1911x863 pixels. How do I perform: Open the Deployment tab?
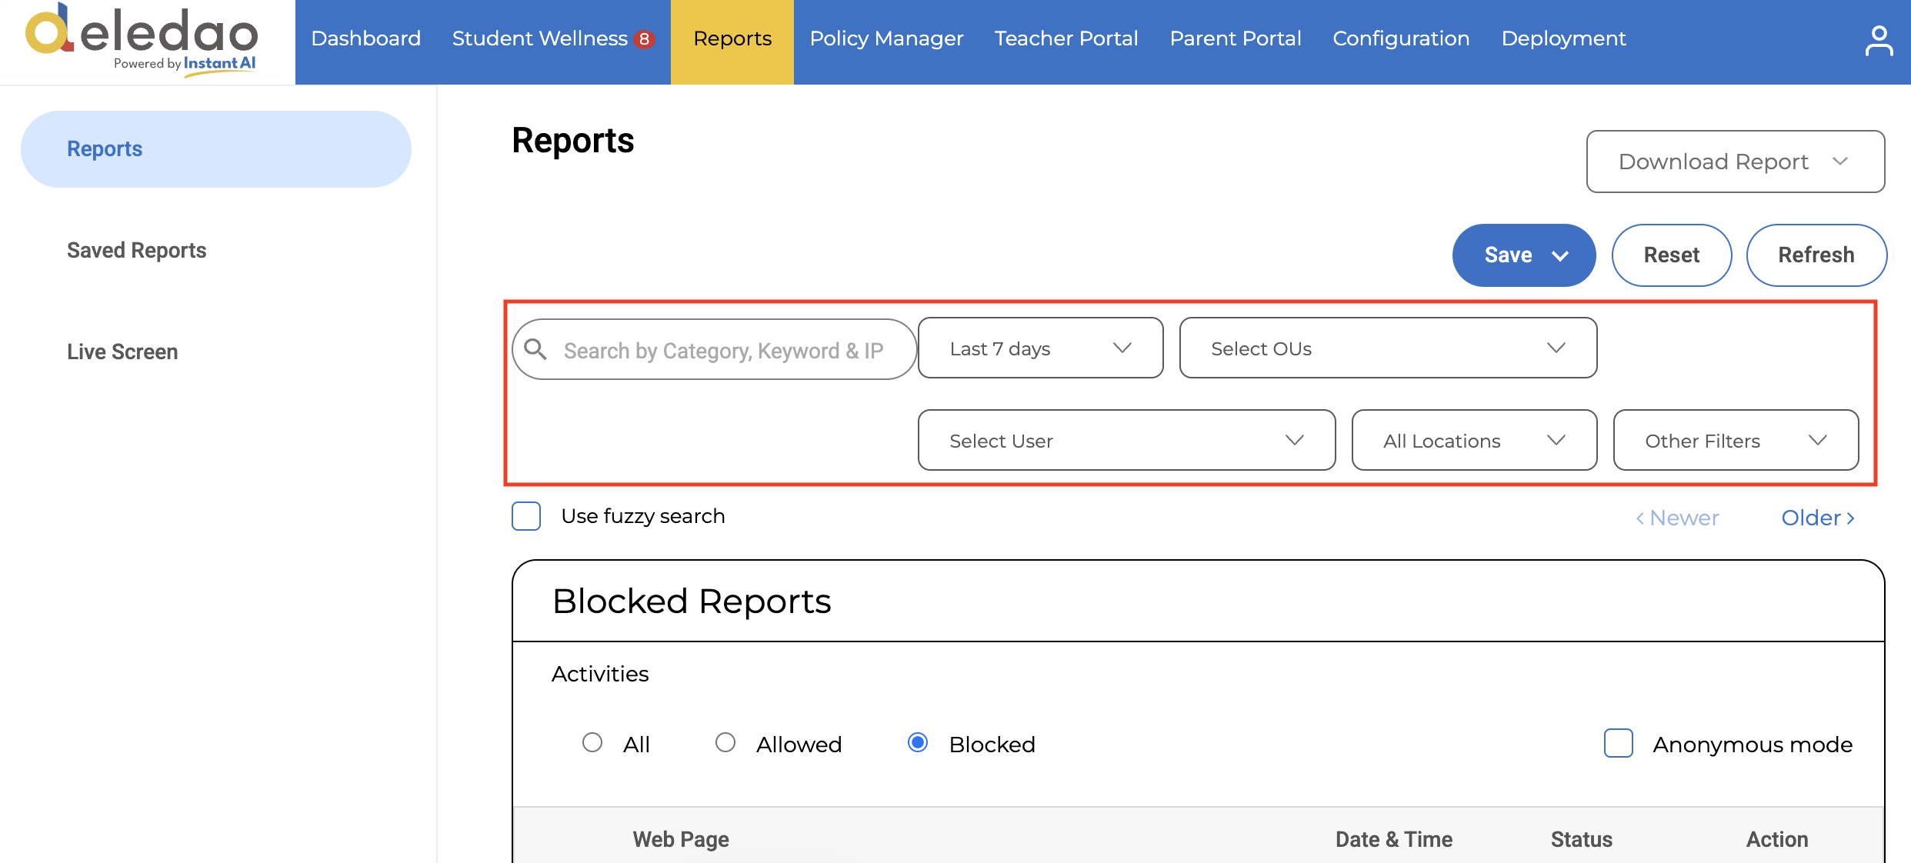pyautogui.click(x=1563, y=38)
